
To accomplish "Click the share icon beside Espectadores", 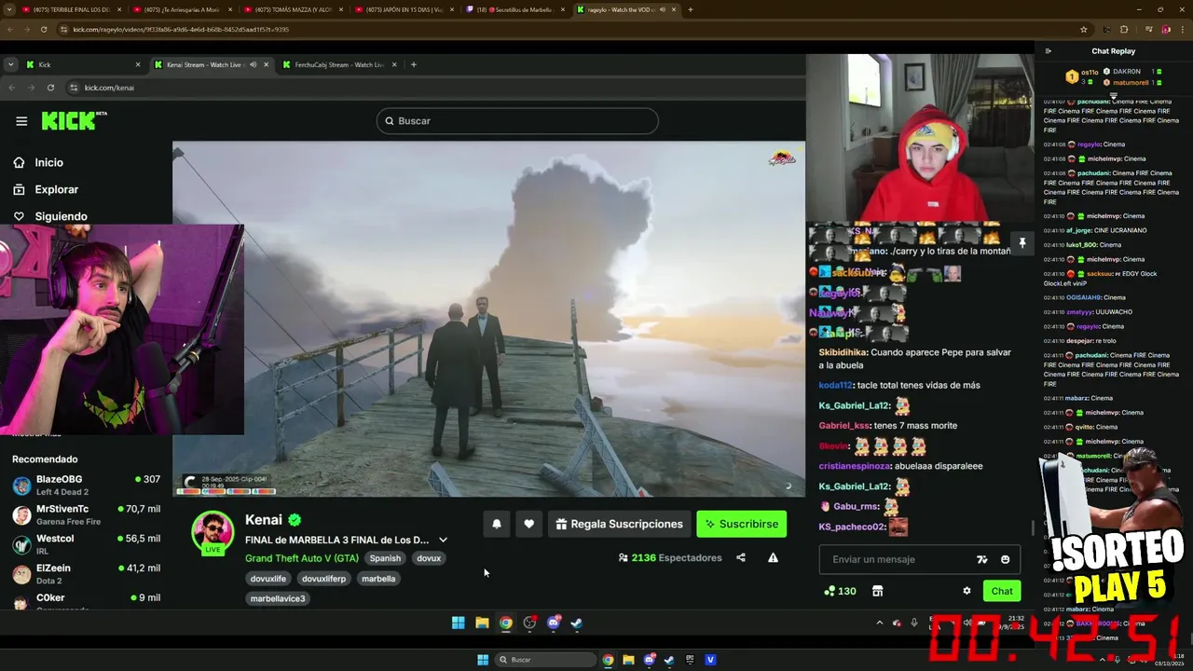I will (x=741, y=557).
